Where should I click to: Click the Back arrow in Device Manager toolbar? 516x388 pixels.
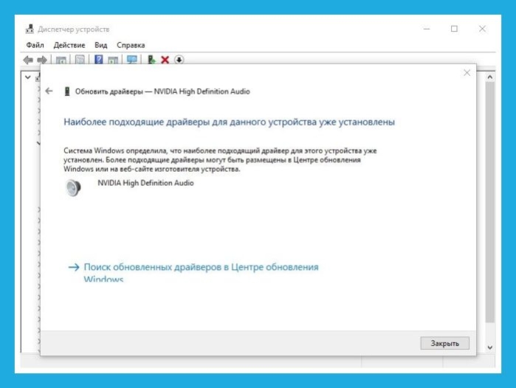click(28, 60)
